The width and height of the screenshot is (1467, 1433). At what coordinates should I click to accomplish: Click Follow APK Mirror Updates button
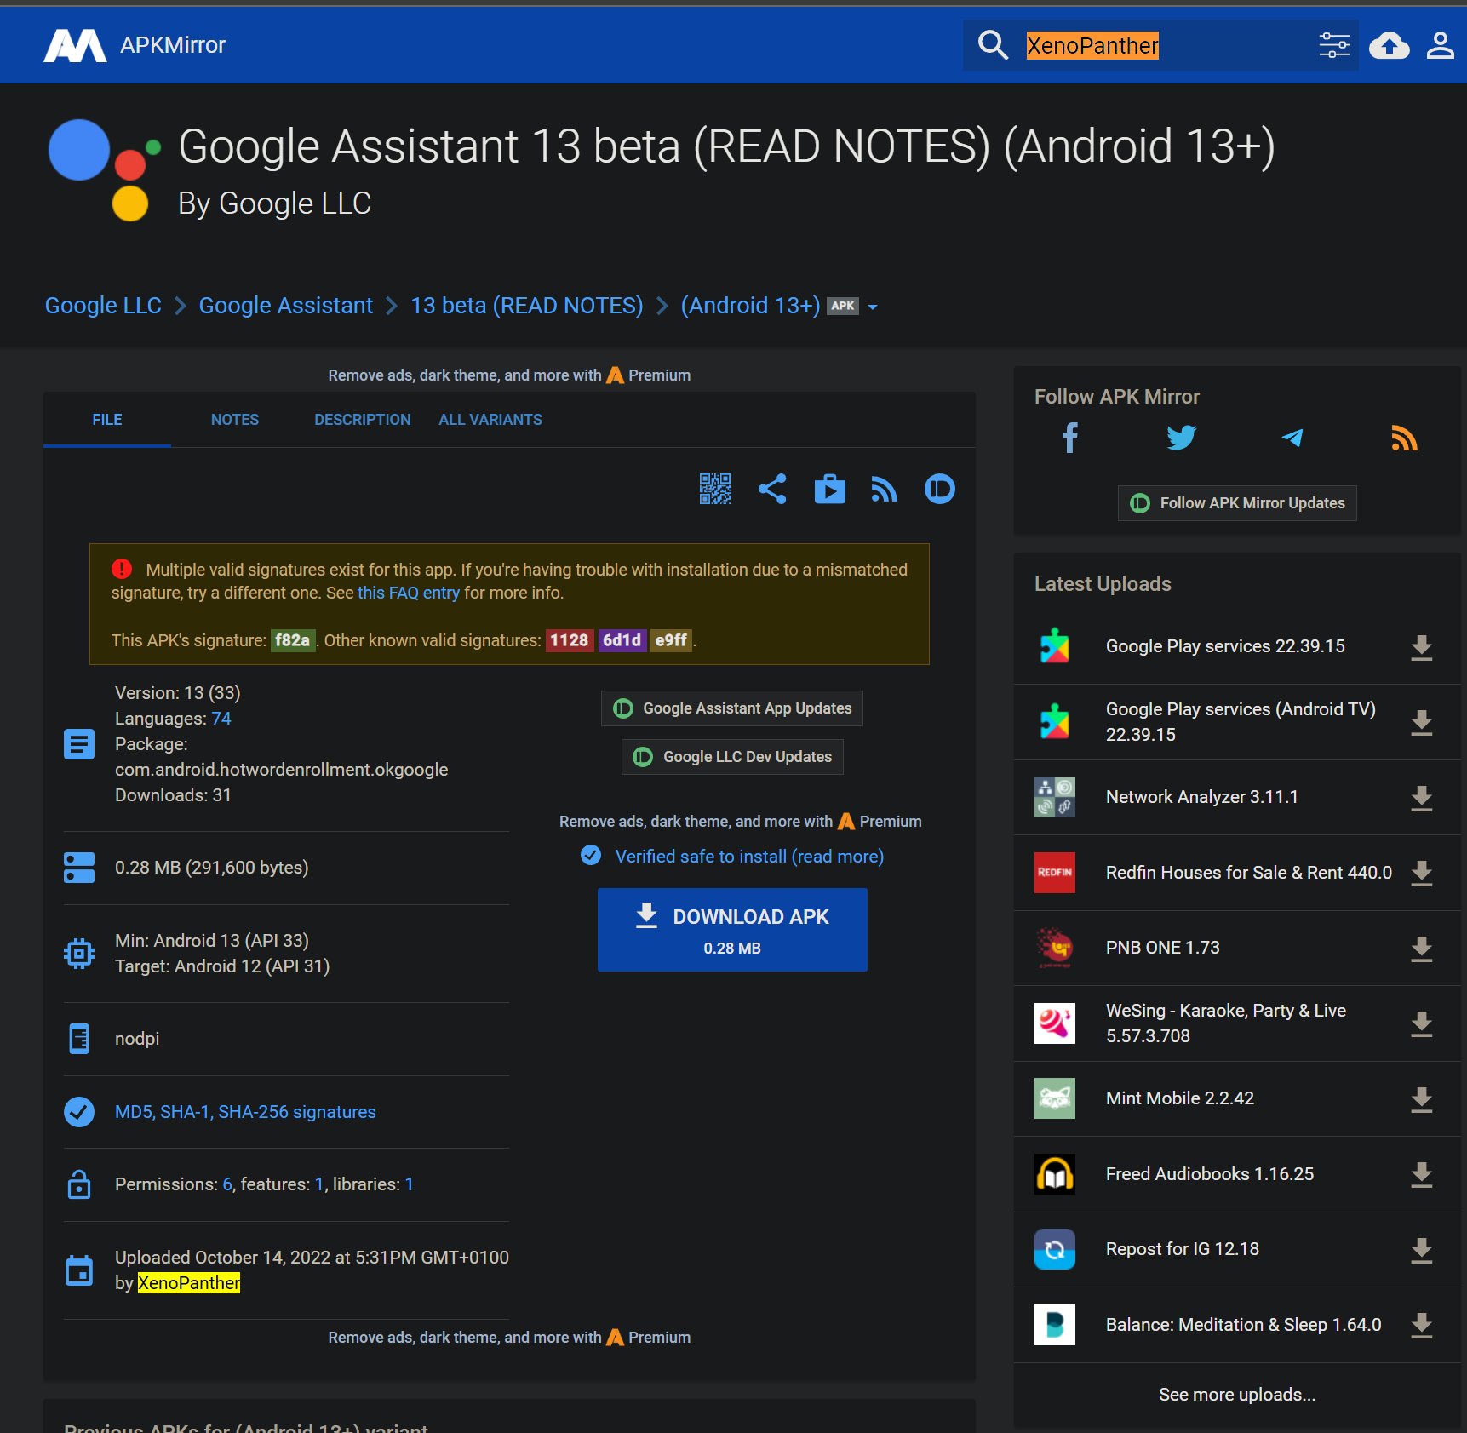(1237, 503)
